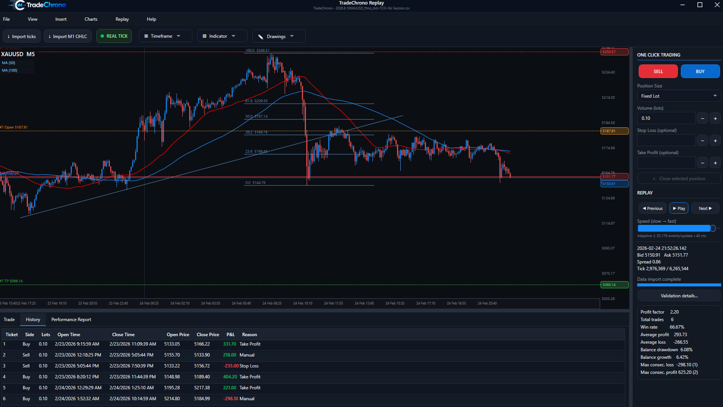This screenshot has width=723, height=407.
Task: Open the File menu
Action: [x=6, y=19]
